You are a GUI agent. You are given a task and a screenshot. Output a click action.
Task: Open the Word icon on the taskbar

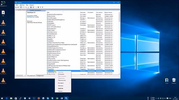click(x=62, y=98)
